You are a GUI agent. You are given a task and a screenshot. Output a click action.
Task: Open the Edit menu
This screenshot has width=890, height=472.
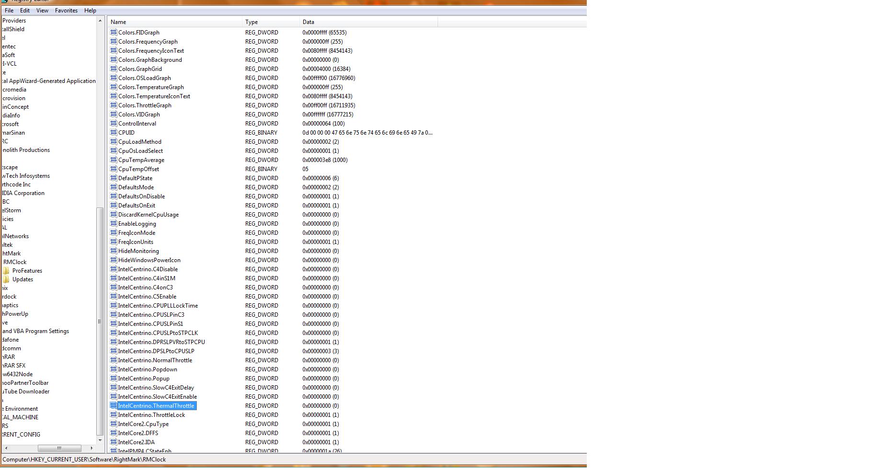tap(25, 11)
